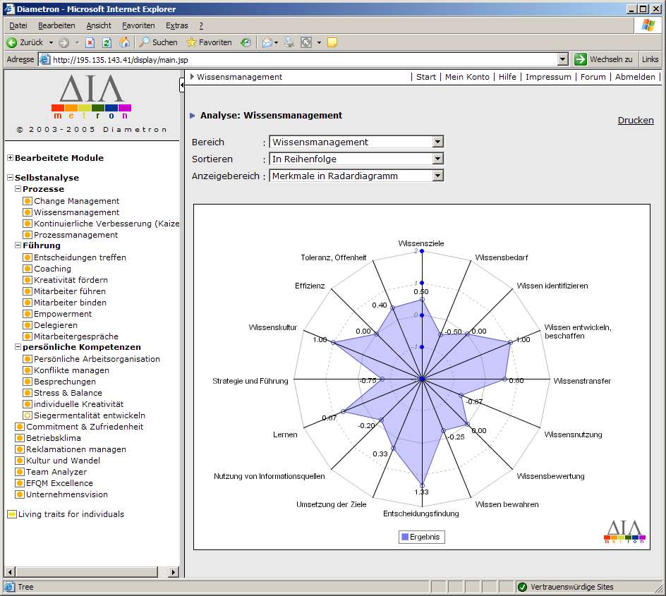Open the Hilfe link

click(x=507, y=77)
